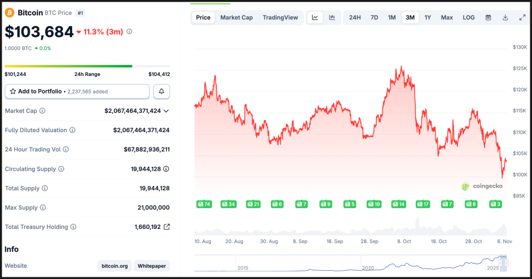Click Add to Portfolio button
Screen dimensions: 532x279
coord(77,91)
